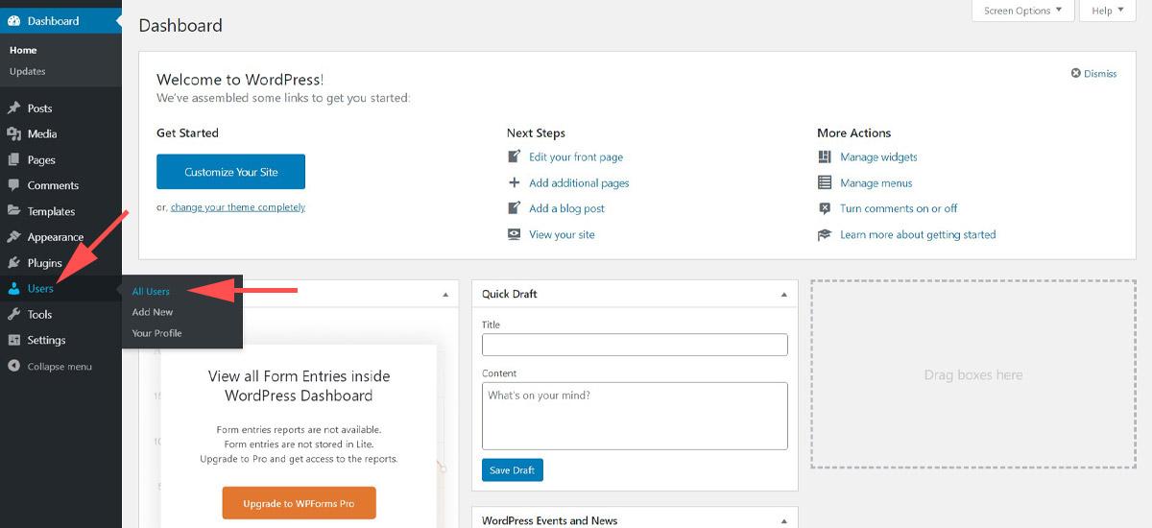Select All Users in the Users submenu
1152x528 pixels.
[x=151, y=291]
